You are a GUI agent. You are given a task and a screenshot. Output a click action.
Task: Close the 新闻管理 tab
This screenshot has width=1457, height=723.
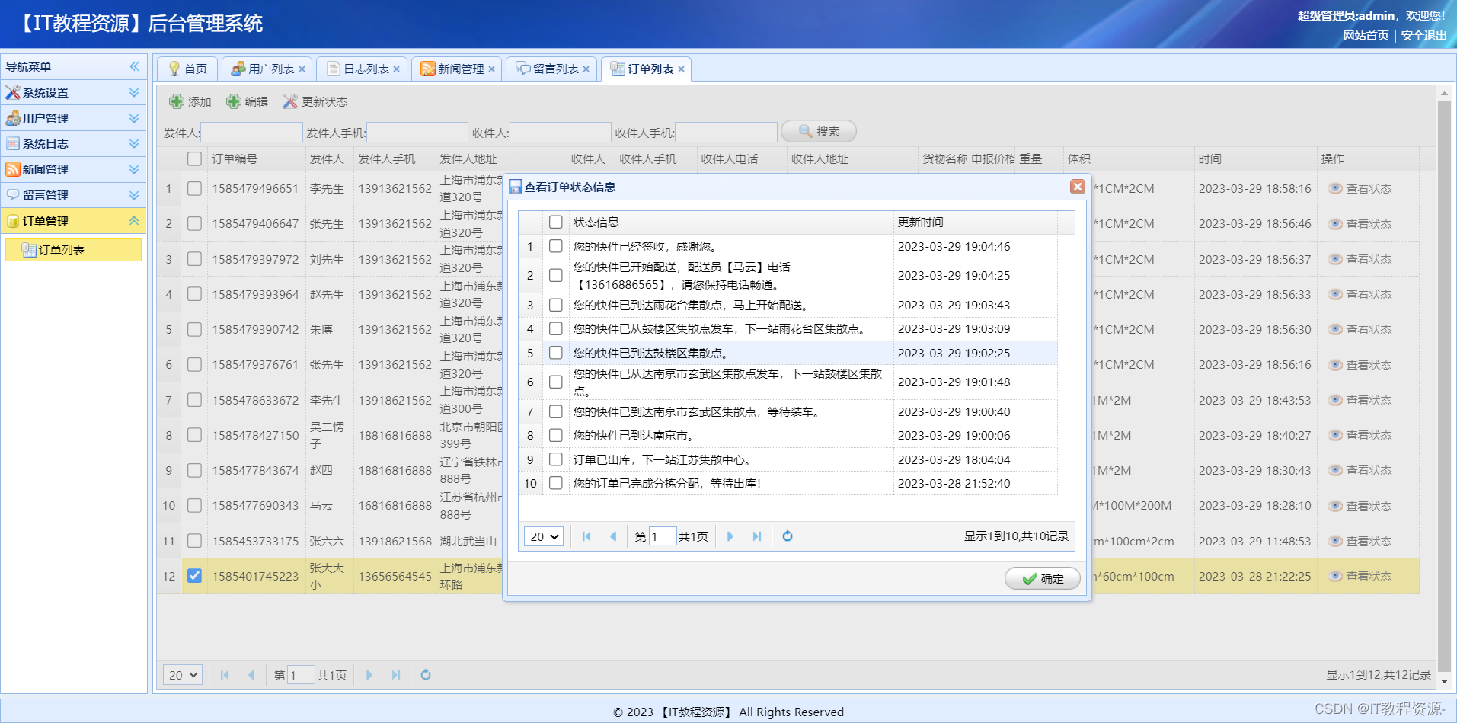click(492, 69)
